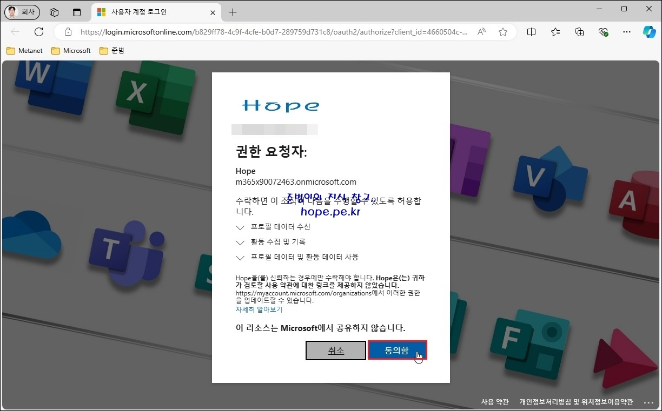The image size is (662, 411).
Task: Click the 취소 button
Action: click(336, 351)
